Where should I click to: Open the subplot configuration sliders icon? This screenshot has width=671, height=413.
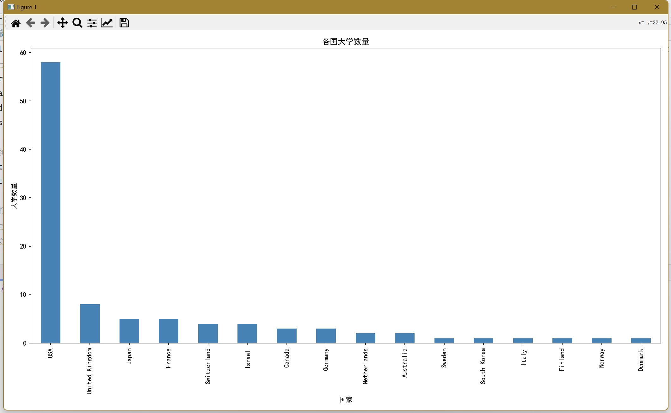coord(92,23)
